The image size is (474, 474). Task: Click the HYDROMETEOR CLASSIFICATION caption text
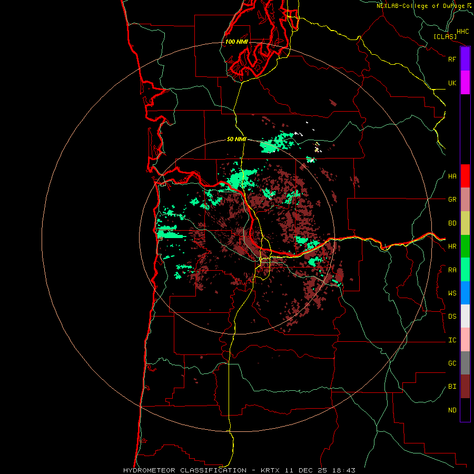[185, 470]
